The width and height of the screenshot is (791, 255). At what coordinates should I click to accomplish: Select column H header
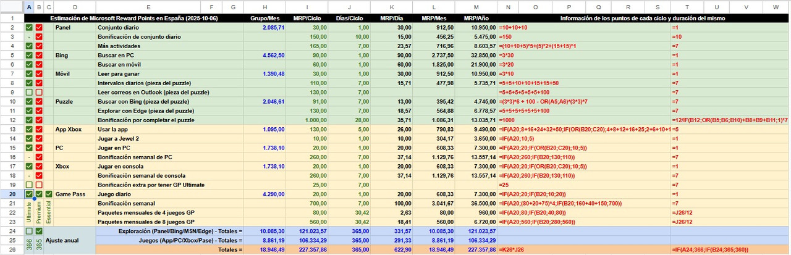point(264,7)
